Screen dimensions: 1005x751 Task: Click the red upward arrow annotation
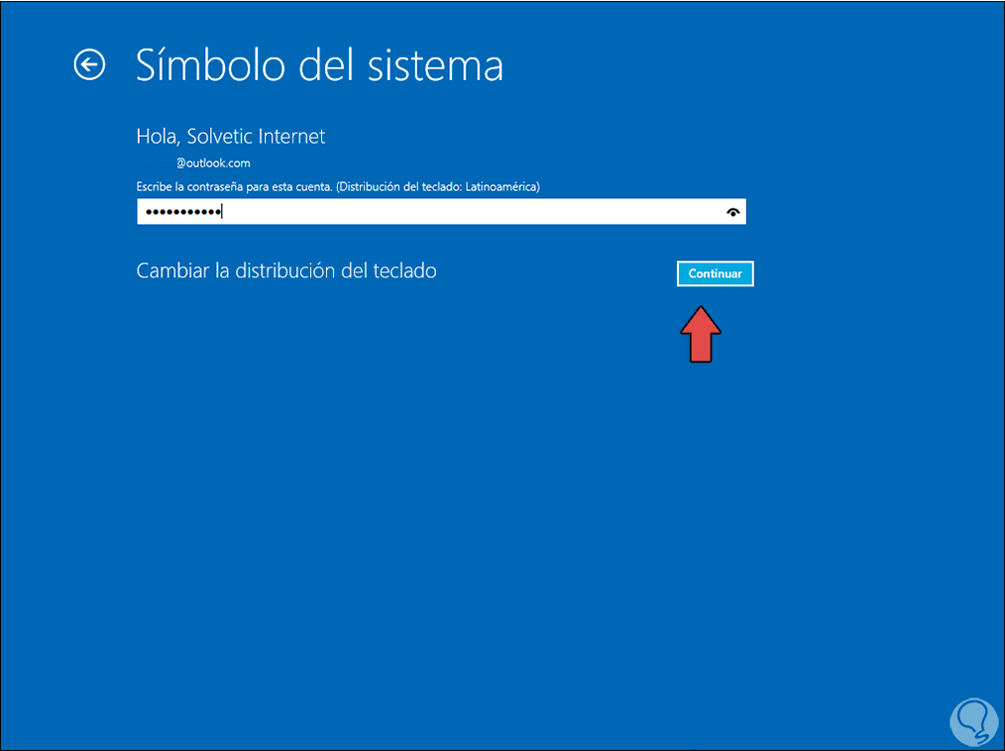701,335
